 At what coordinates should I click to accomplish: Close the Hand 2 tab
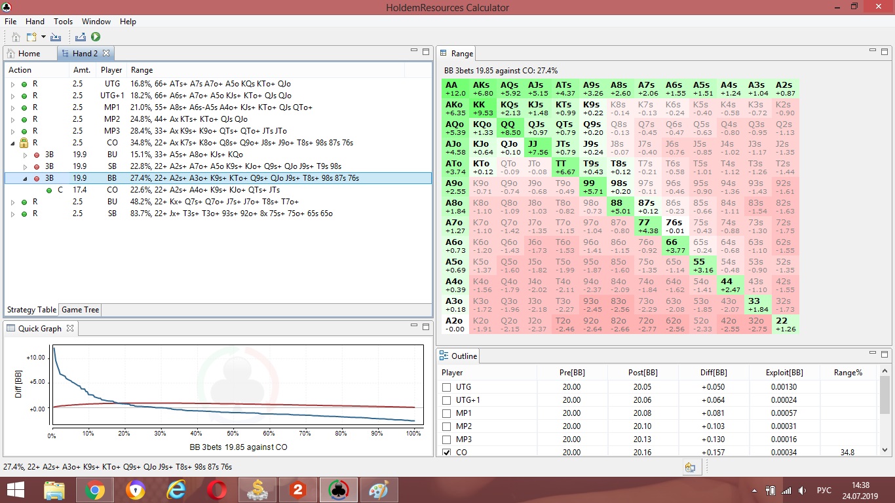tap(106, 53)
